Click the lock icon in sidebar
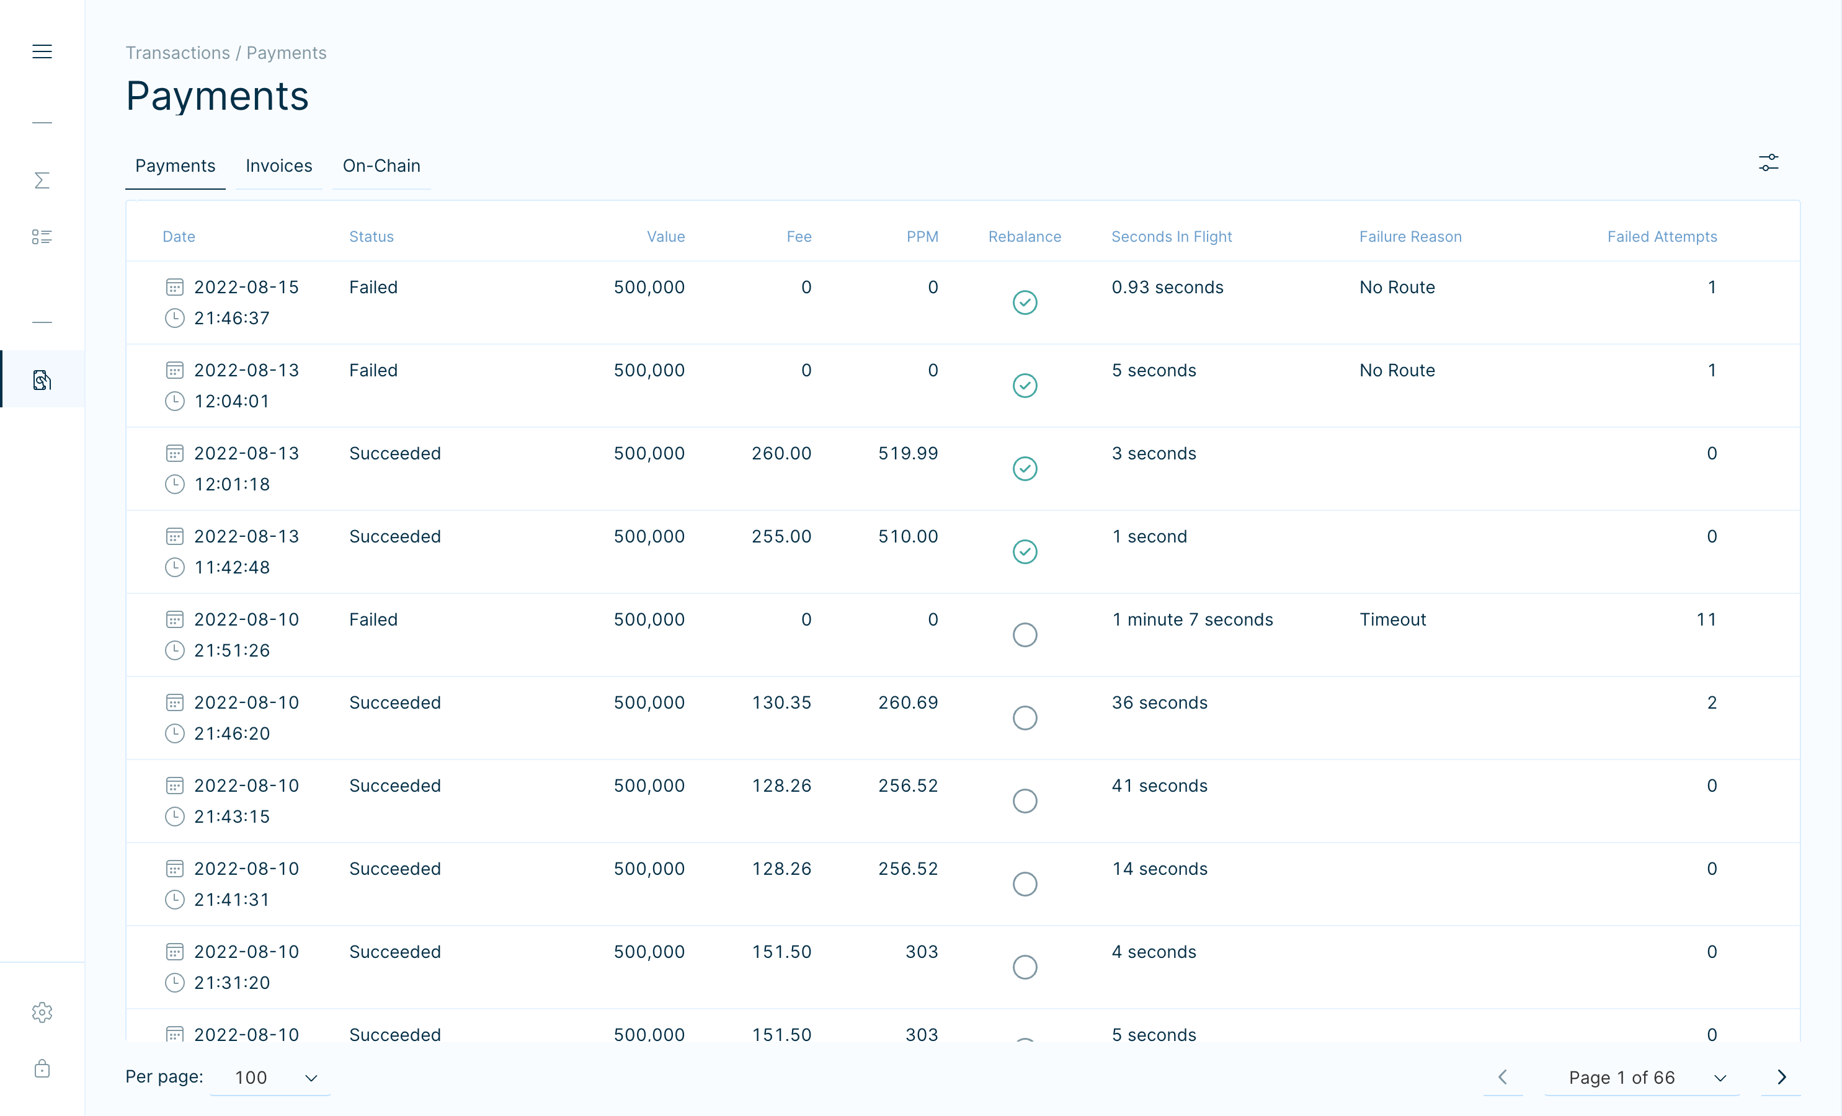The image size is (1842, 1116). click(x=42, y=1068)
